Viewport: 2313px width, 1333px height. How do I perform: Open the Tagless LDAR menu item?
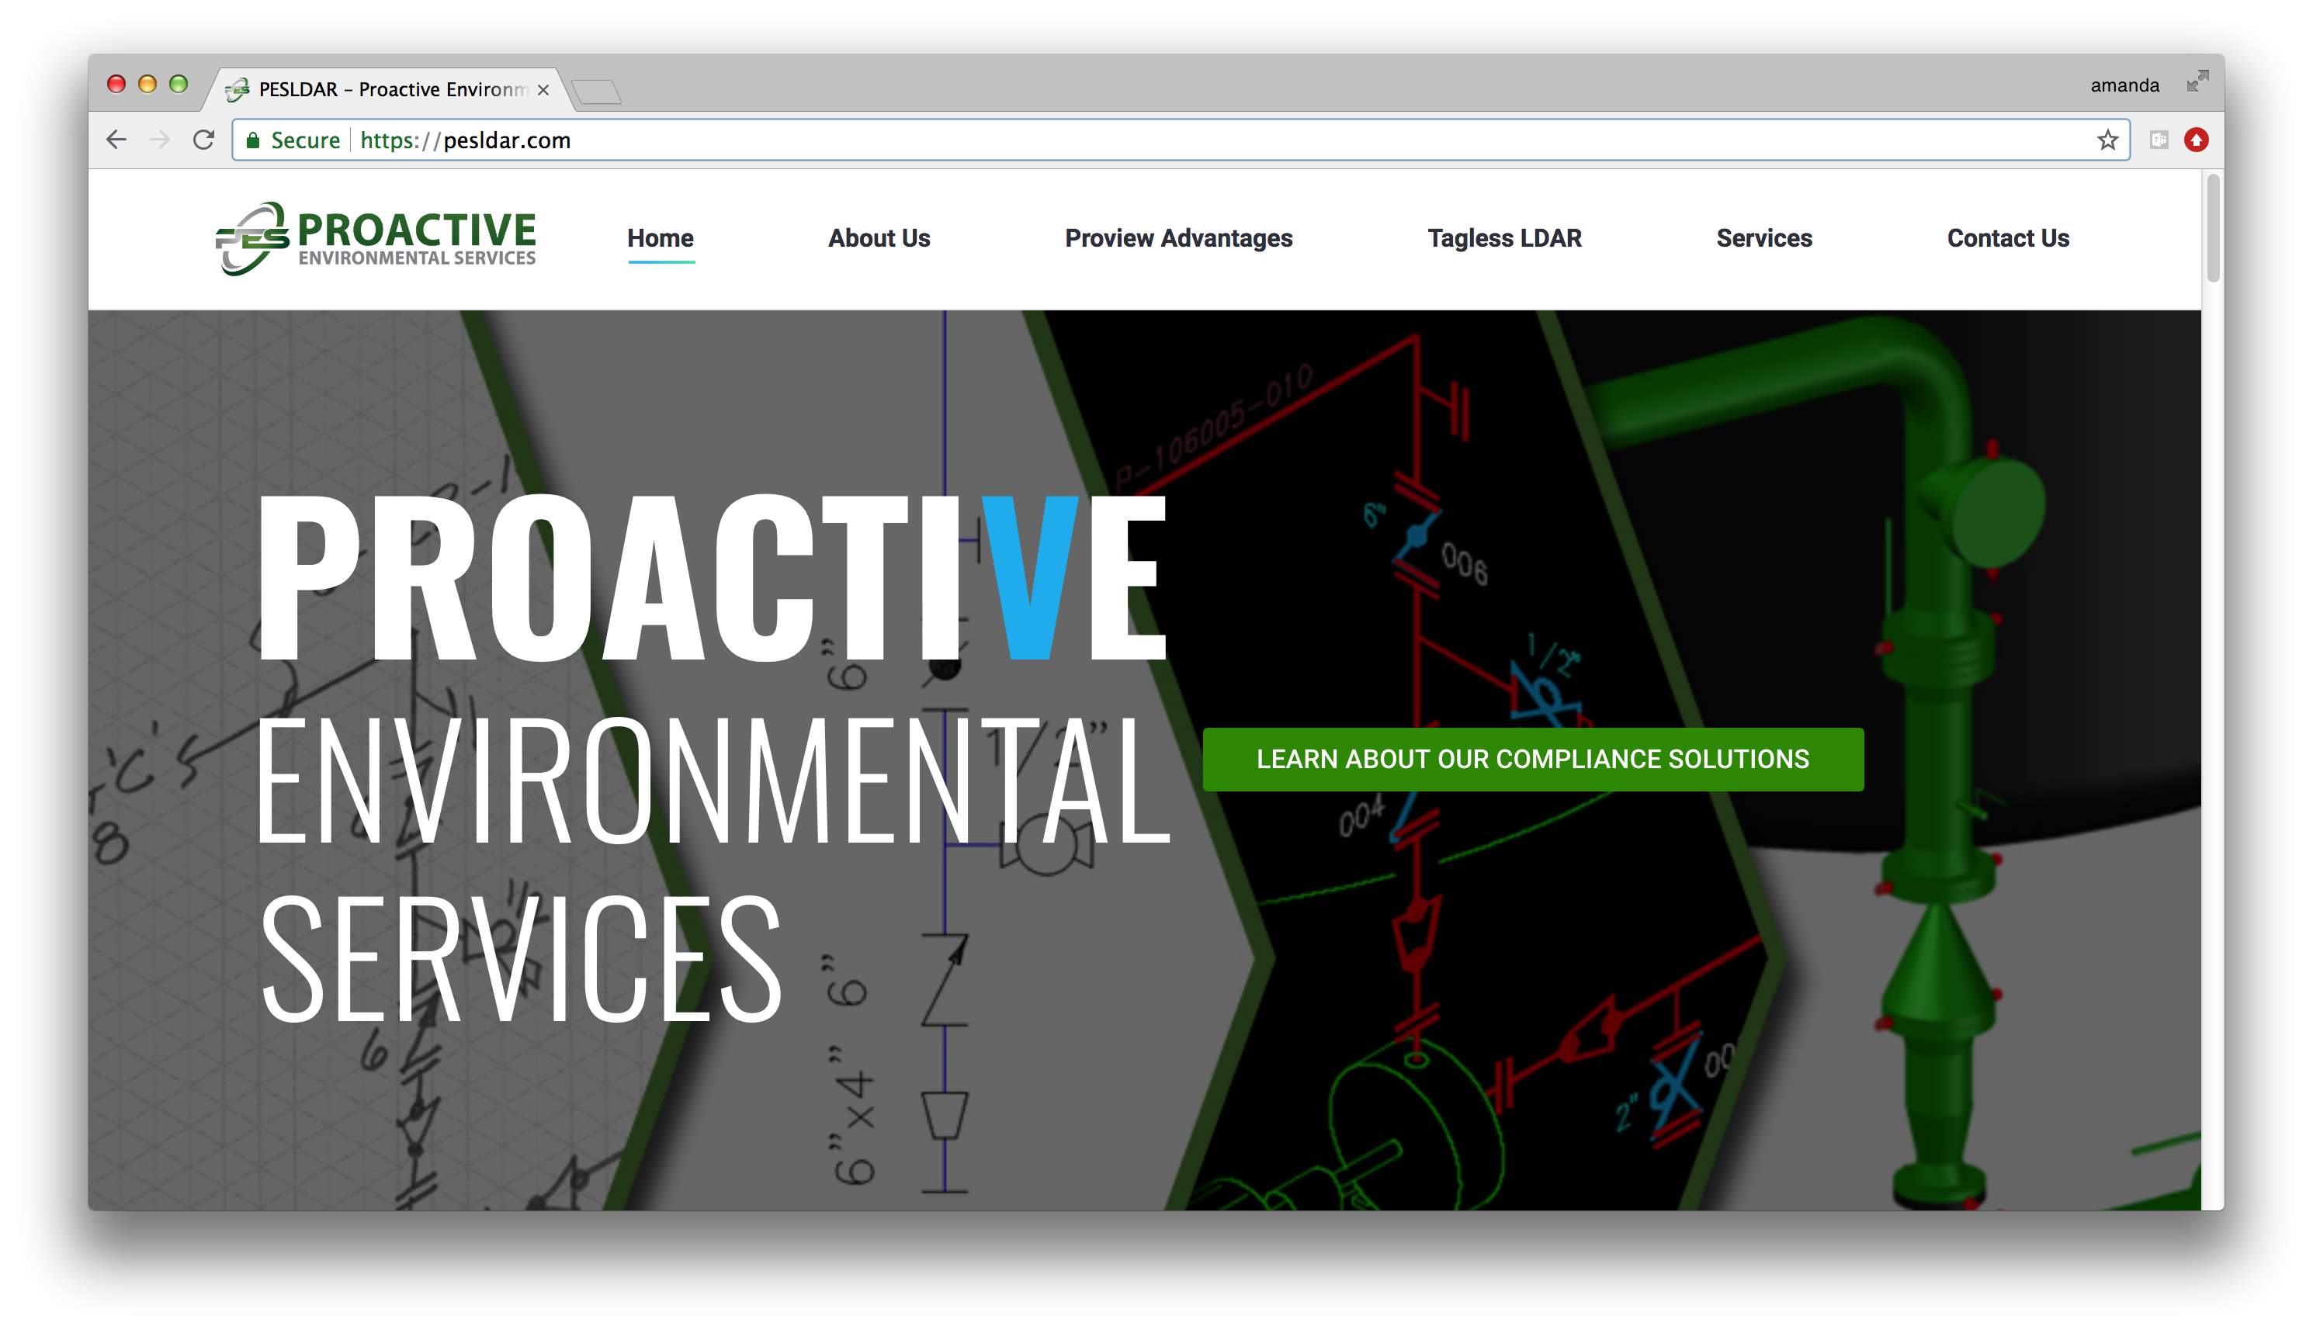(x=1503, y=238)
